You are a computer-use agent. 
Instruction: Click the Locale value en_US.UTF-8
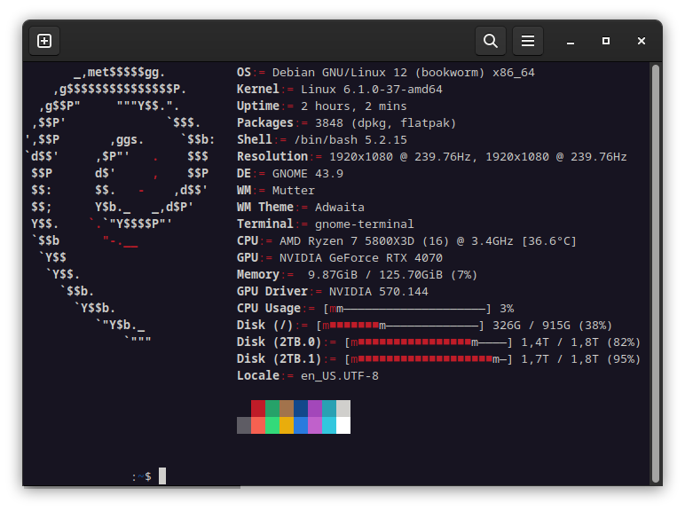tap(340, 376)
